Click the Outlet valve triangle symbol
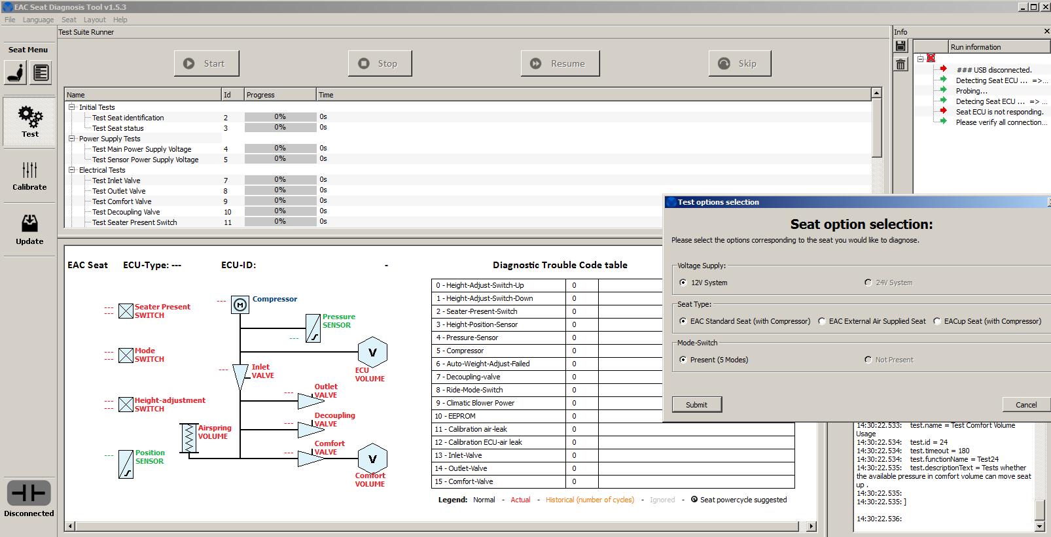The image size is (1051, 537). pyautogui.click(x=310, y=401)
